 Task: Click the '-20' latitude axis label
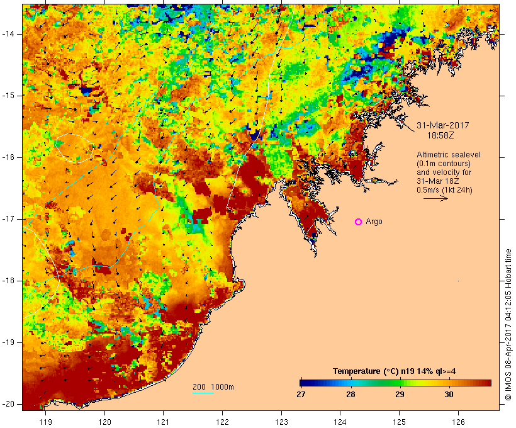click(x=8, y=404)
